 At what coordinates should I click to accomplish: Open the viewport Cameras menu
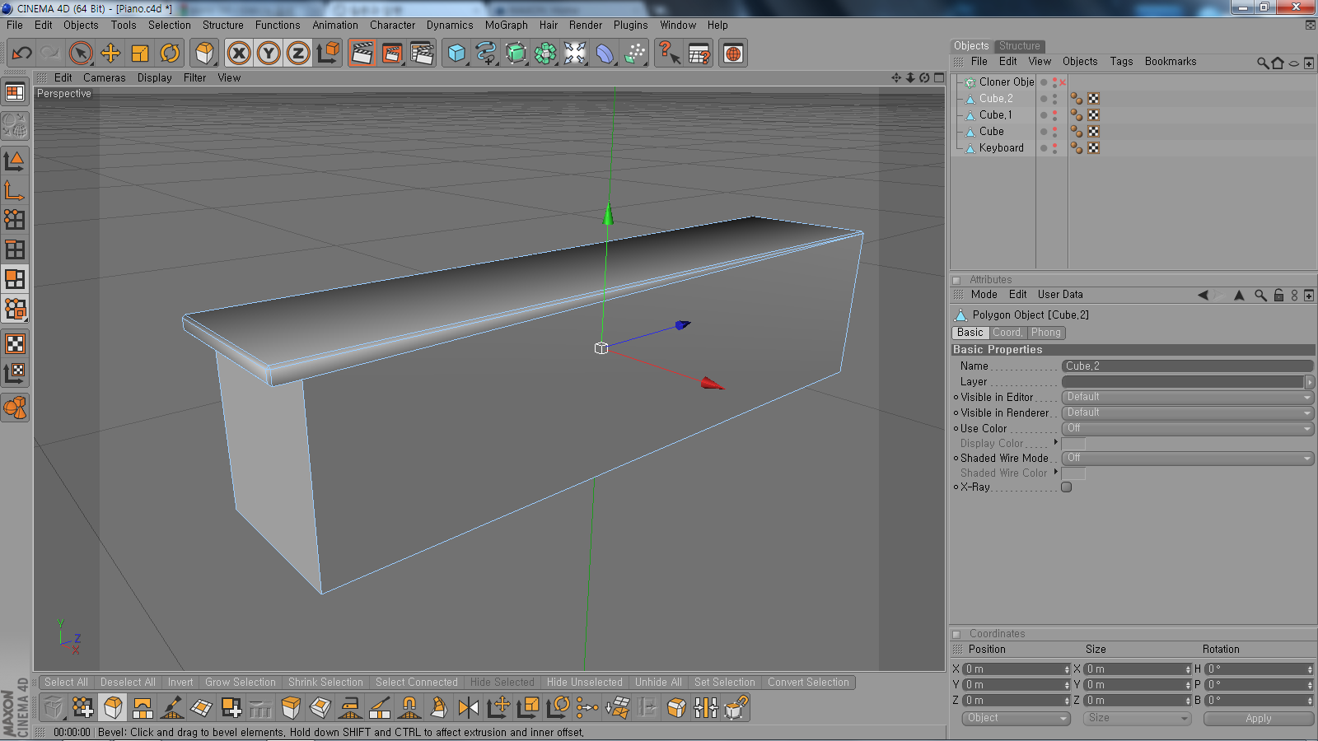[x=105, y=78]
